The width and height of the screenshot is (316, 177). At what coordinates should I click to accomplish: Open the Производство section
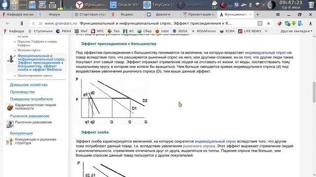(x=22, y=92)
